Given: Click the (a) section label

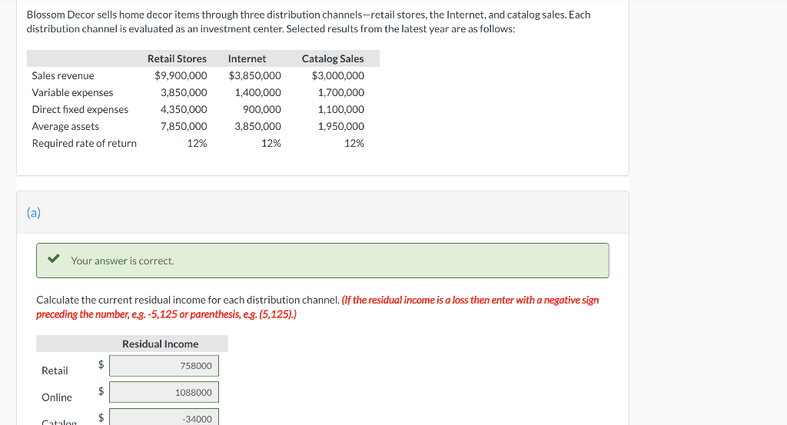Looking at the screenshot, I should pos(34,213).
